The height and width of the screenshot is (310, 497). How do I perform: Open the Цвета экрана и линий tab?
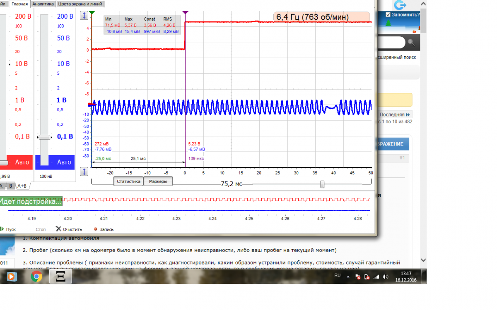(80, 4)
